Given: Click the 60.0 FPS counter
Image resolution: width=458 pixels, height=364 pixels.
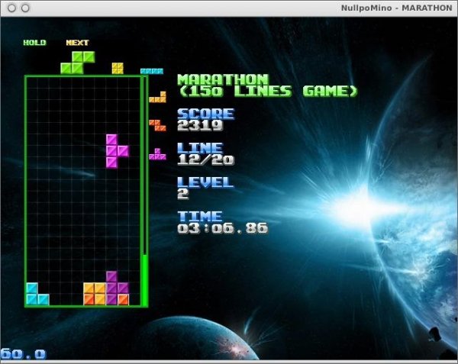Looking at the screenshot, I should pyautogui.click(x=23, y=354).
